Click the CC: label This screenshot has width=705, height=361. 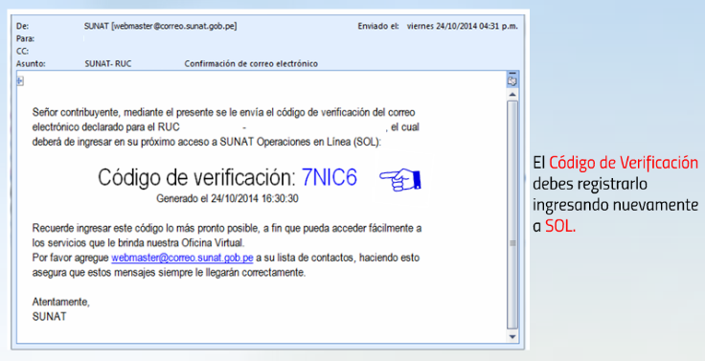22,52
